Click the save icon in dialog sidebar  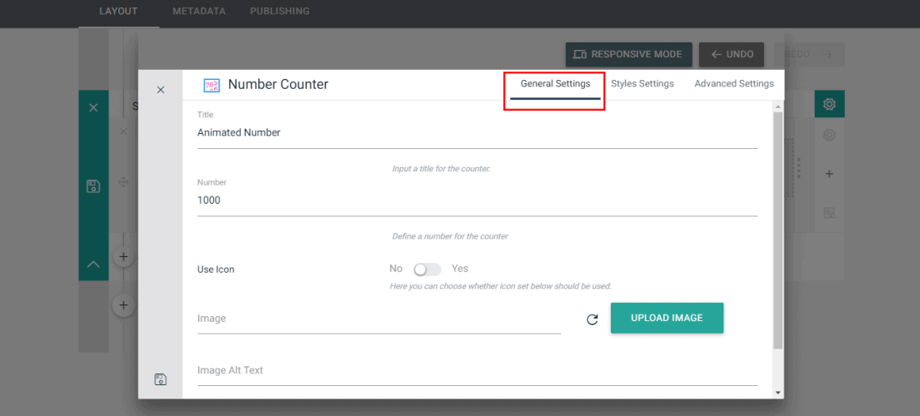pyautogui.click(x=160, y=379)
